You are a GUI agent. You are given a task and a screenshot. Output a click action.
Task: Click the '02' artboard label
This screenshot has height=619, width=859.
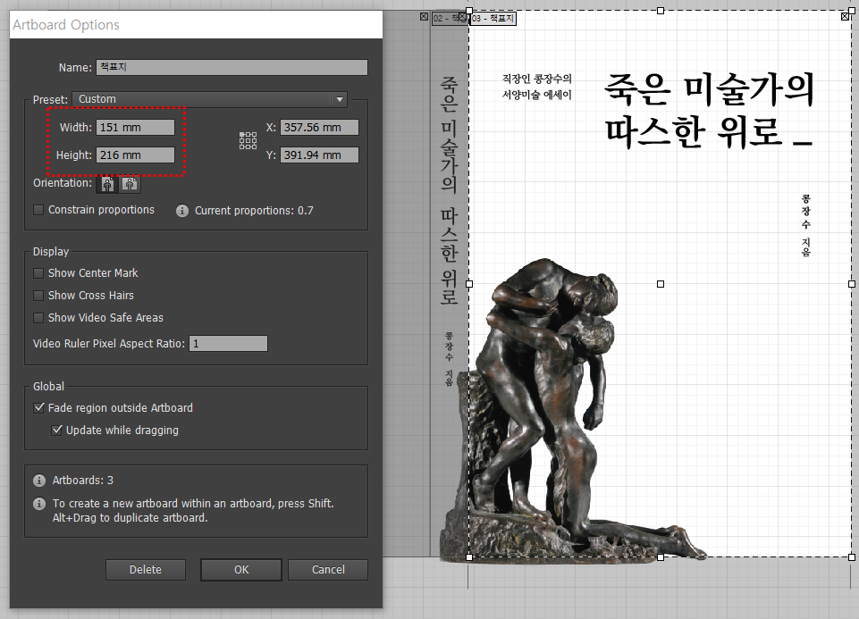[x=448, y=18]
